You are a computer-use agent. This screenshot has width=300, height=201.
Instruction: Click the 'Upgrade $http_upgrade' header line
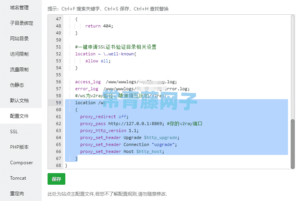tap(130, 137)
